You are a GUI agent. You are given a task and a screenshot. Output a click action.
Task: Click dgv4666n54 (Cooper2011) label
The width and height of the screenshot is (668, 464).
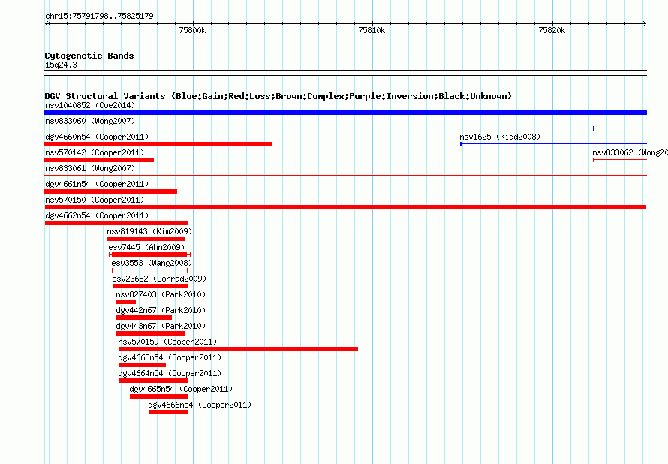click(x=200, y=405)
